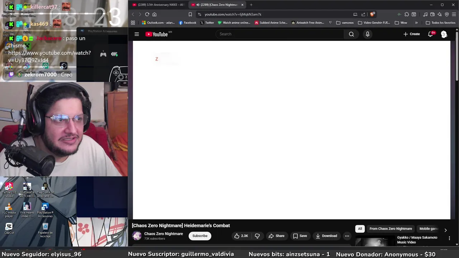Open the browser extensions puzzle icon
This screenshot has height=258, width=459.
click(x=407, y=14)
